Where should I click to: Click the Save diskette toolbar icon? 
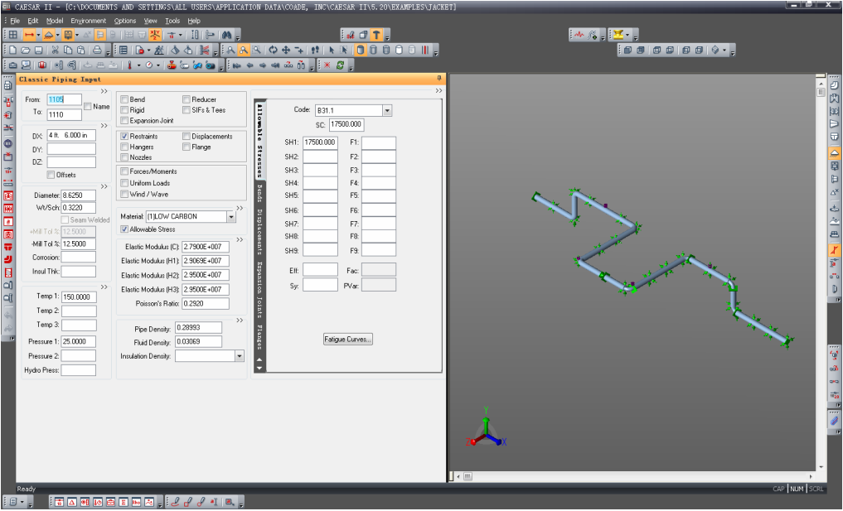click(38, 50)
